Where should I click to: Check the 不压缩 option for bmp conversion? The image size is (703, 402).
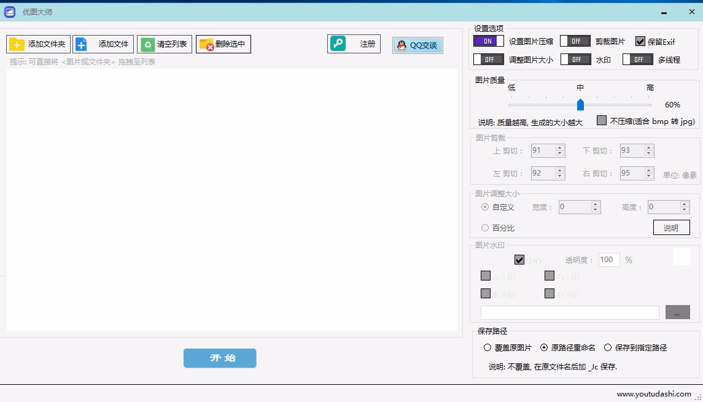600,120
